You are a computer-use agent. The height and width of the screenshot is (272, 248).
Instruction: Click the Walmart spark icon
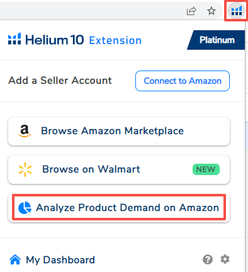coord(25,169)
